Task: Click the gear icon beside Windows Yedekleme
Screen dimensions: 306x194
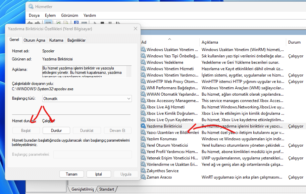Action: (143, 62)
